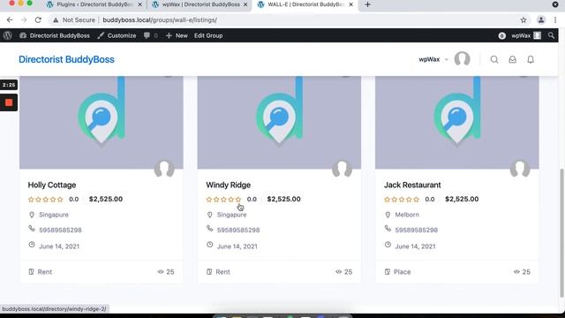Click Holly Cottage preview image
Image resolution: width=565 pixels, height=318 pixels.
coord(102,123)
